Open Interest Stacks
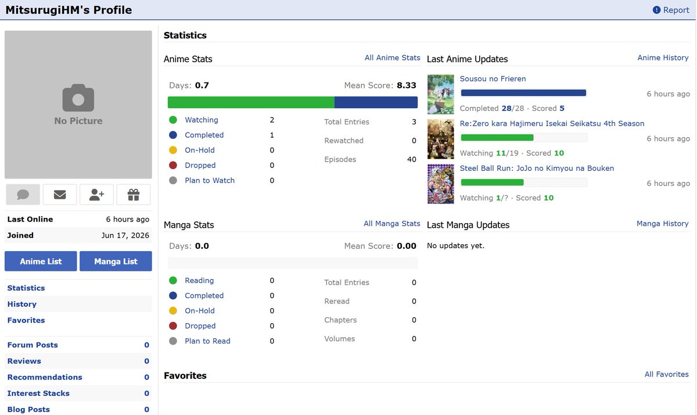The height and width of the screenshot is (415, 697). coord(38,393)
